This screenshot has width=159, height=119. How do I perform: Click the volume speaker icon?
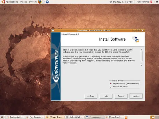[x=111, y=2]
